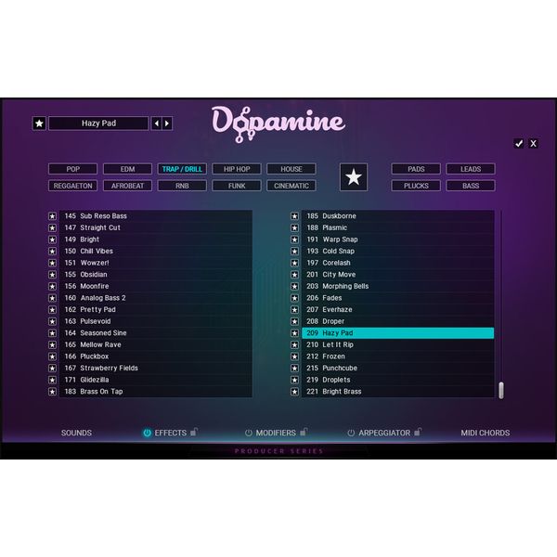Select preset 163 Pulsevoid
The height and width of the screenshot is (557, 557).
coord(156,321)
